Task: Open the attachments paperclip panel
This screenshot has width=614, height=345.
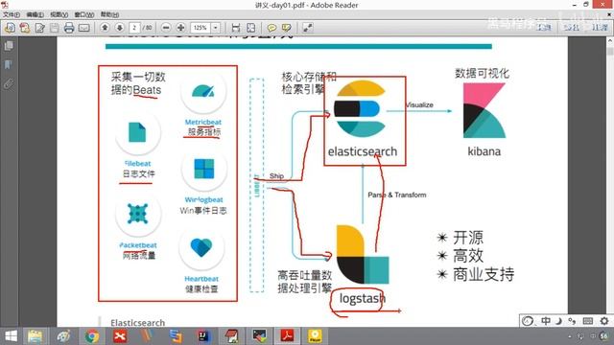Action: (x=9, y=83)
